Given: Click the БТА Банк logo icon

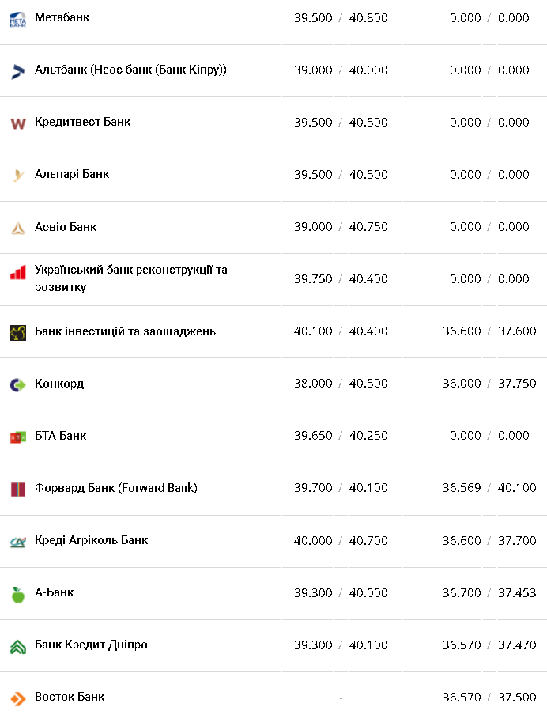Looking at the screenshot, I should (17, 437).
